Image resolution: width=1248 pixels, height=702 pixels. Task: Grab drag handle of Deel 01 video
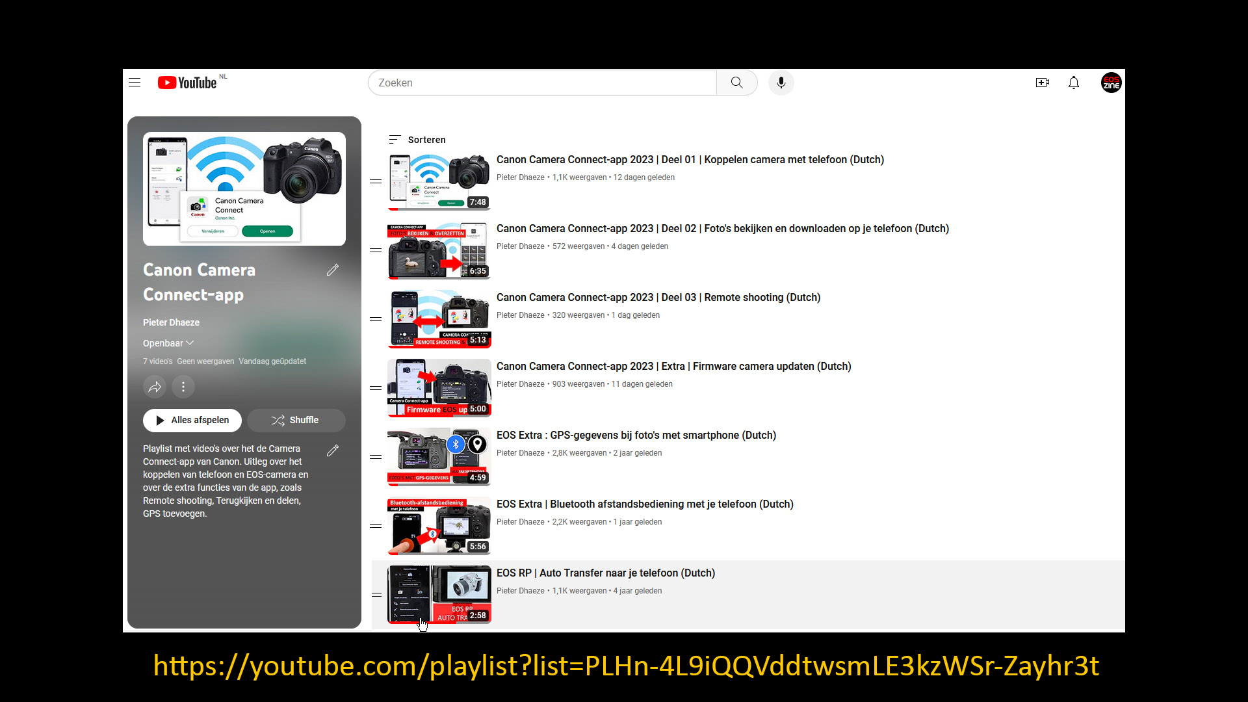click(x=376, y=181)
